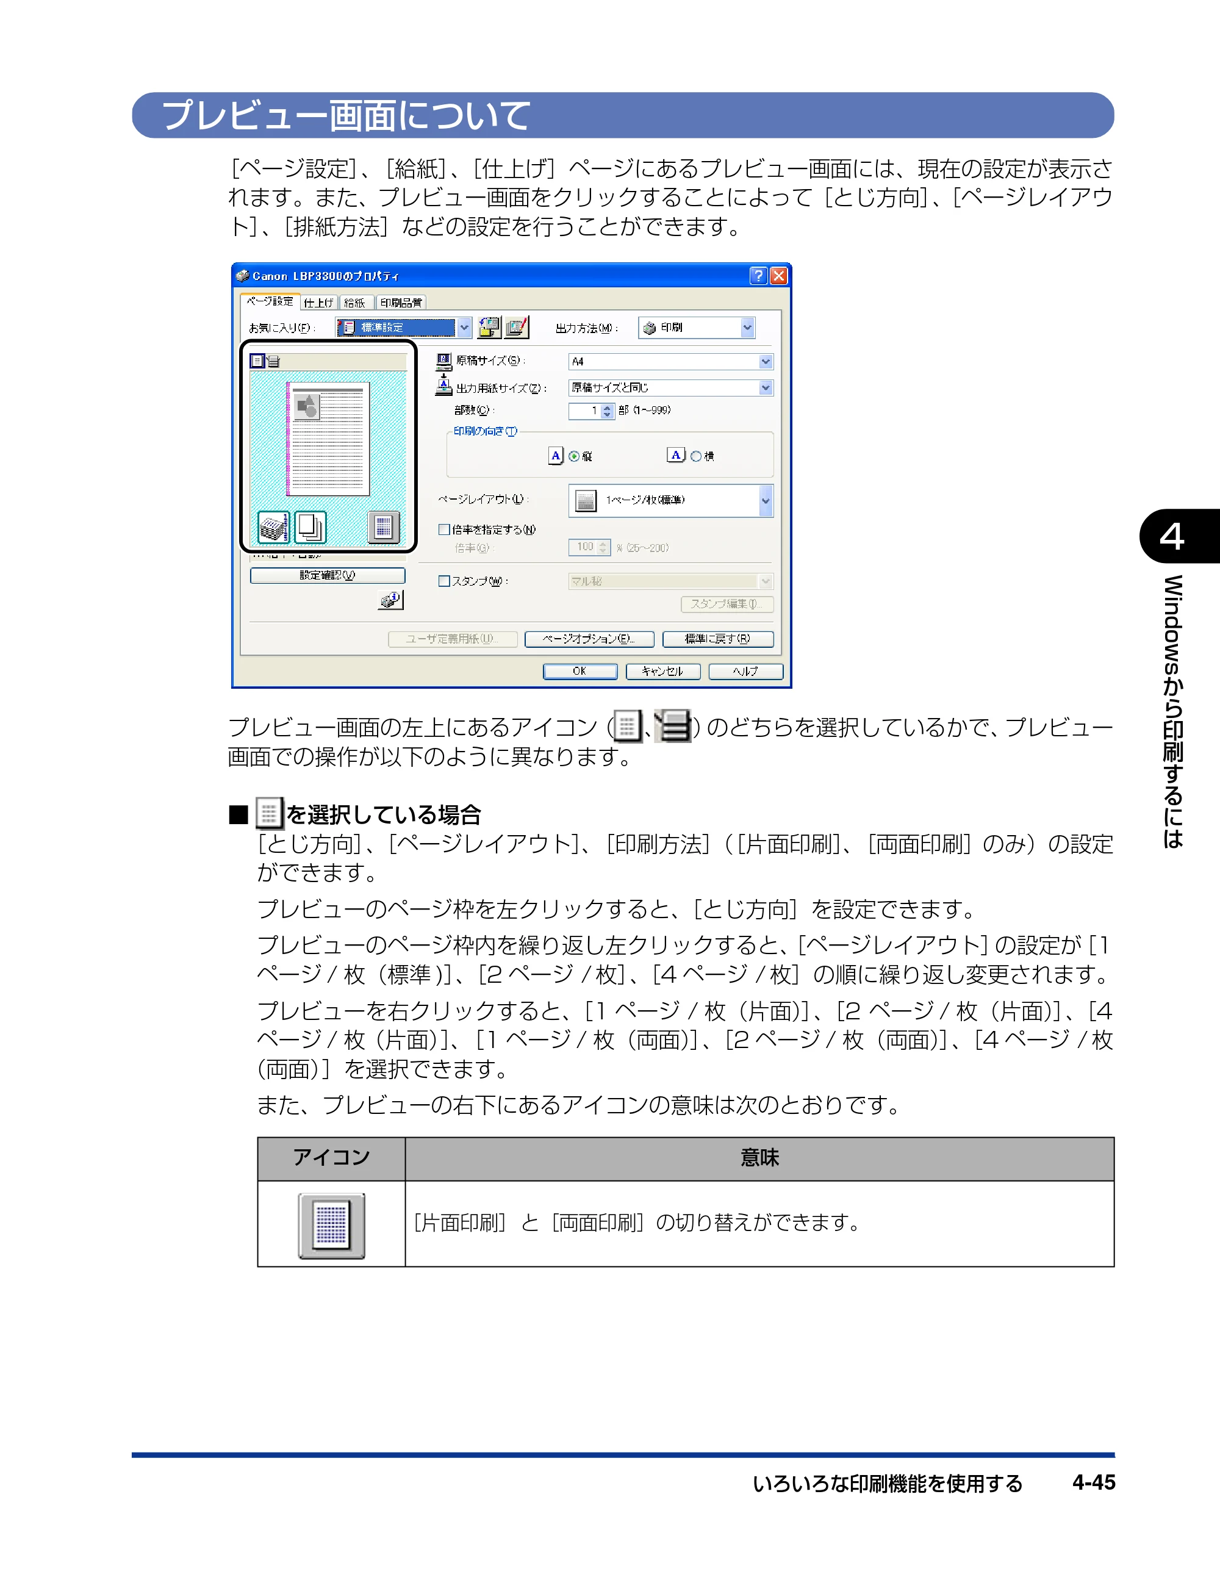Viewport: 1220px width, 1569px height.
Task: Click the page layout thumbnail icon in ページレイアウト
Action: tap(586, 501)
